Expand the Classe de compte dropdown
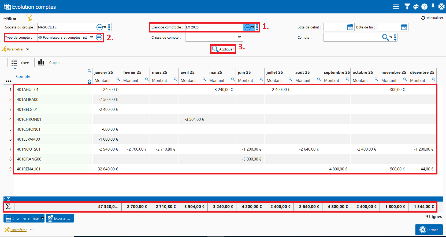This screenshot has width=446, height=237. [239, 37]
